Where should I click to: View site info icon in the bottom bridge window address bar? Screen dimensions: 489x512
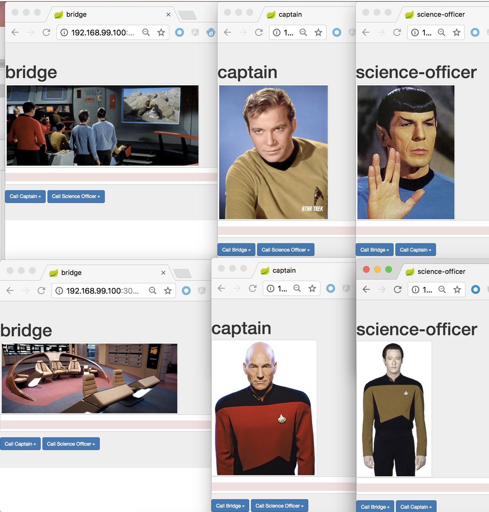[x=59, y=291]
